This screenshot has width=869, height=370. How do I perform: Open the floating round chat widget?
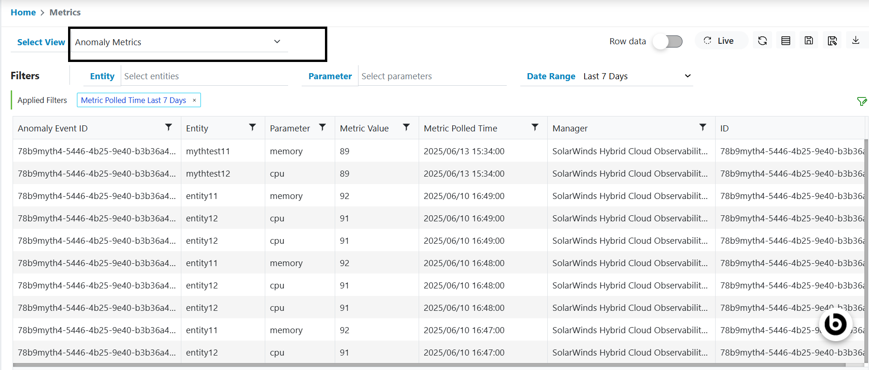click(x=835, y=324)
